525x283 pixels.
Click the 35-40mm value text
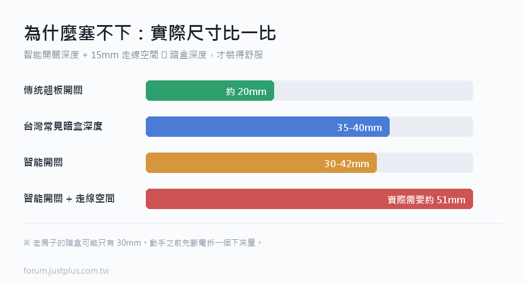click(359, 128)
